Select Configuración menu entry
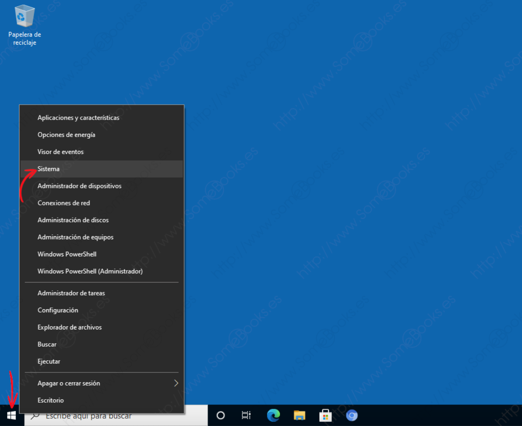Image resolution: width=522 pixels, height=426 pixels. [x=58, y=310]
